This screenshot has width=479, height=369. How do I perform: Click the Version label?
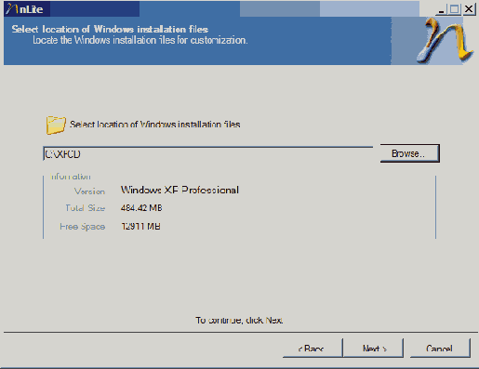point(89,191)
